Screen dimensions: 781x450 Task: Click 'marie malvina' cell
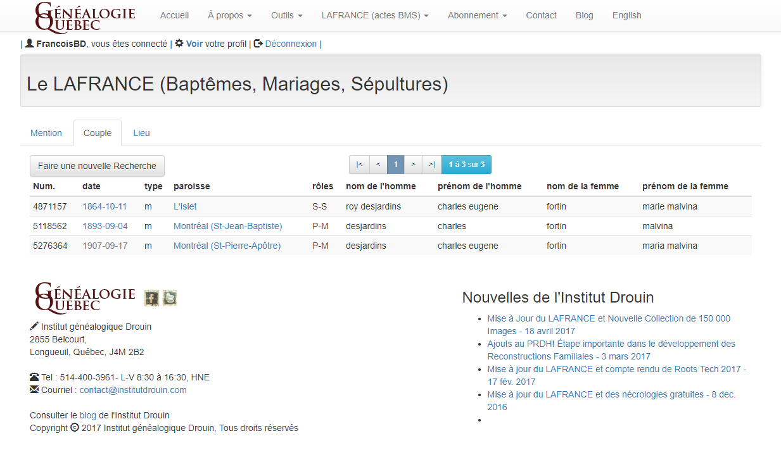pos(670,206)
